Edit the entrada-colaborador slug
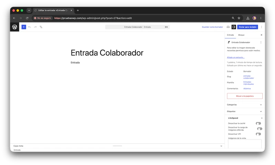 pyautogui.click(x=248, y=77)
